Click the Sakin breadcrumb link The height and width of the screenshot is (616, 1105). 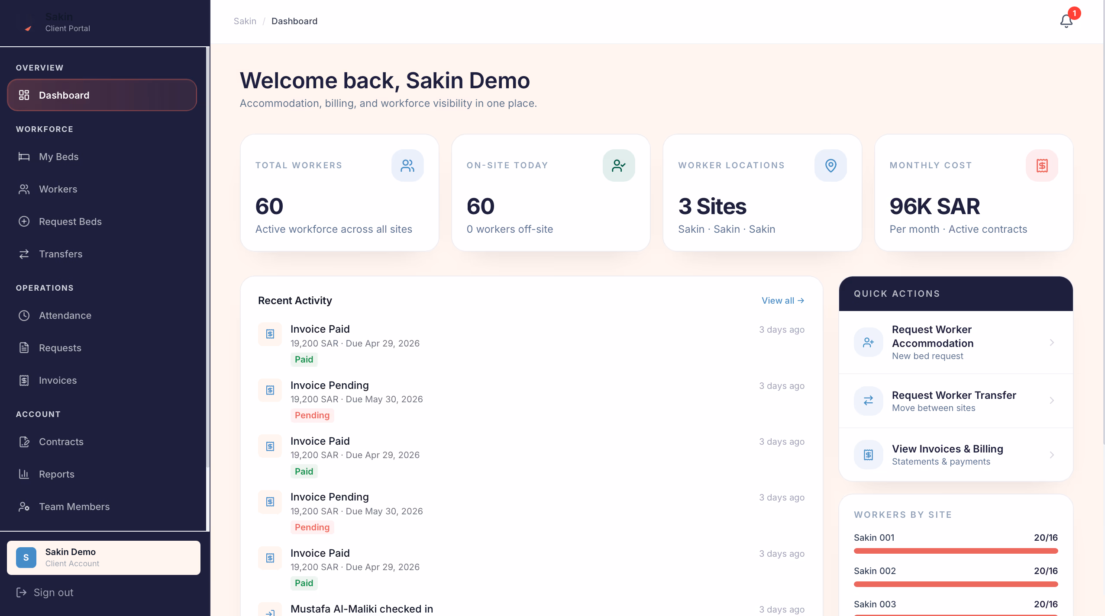point(245,21)
